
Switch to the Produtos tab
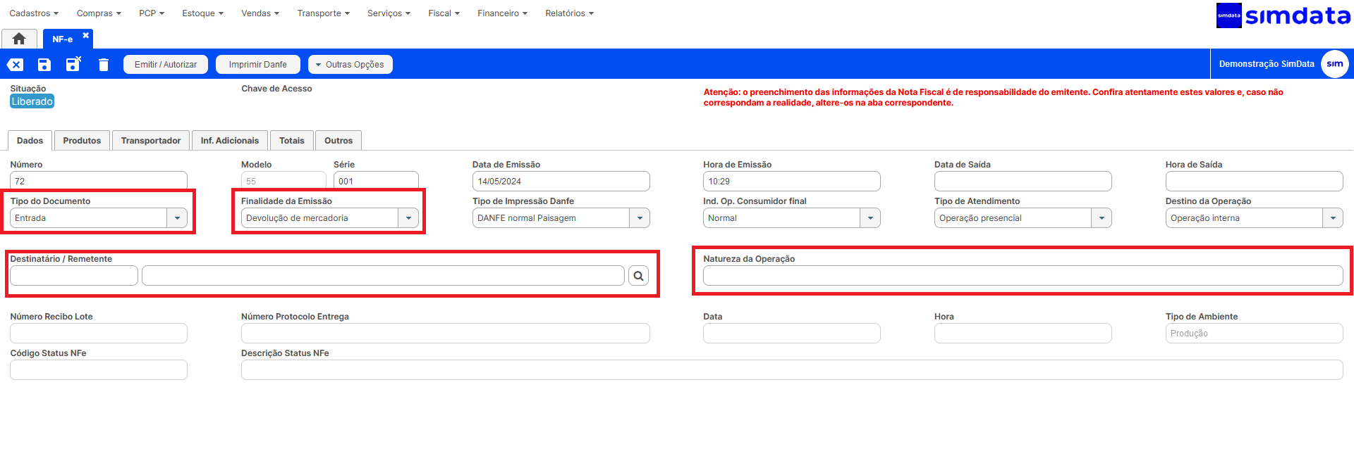coord(82,141)
